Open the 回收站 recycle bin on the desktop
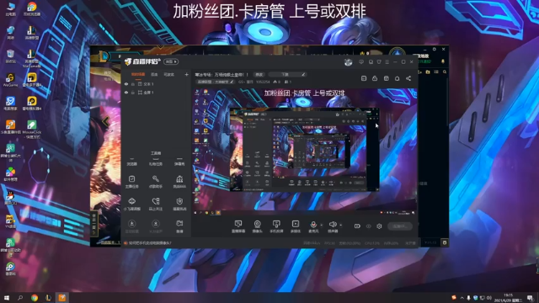Image resolution: width=539 pixels, height=303 pixels. tap(10, 56)
